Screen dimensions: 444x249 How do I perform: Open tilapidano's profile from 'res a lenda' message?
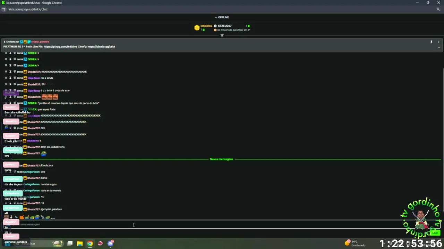pos(33,78)
